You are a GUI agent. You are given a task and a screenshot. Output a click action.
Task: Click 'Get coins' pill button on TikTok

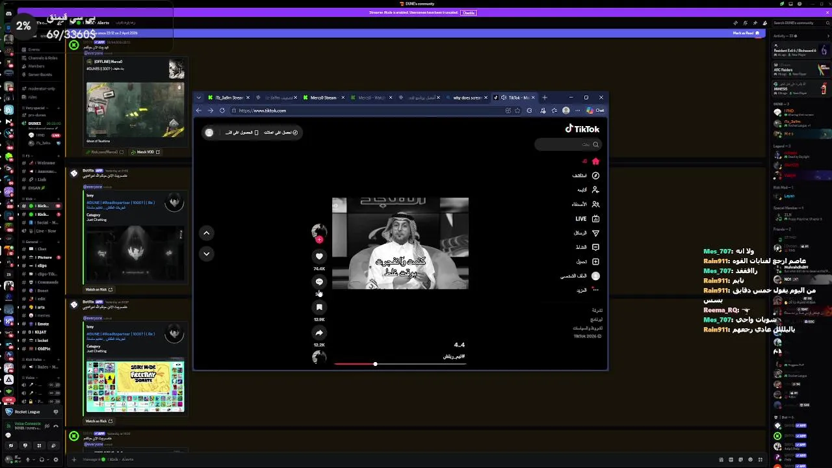click(x=280, y=132)
